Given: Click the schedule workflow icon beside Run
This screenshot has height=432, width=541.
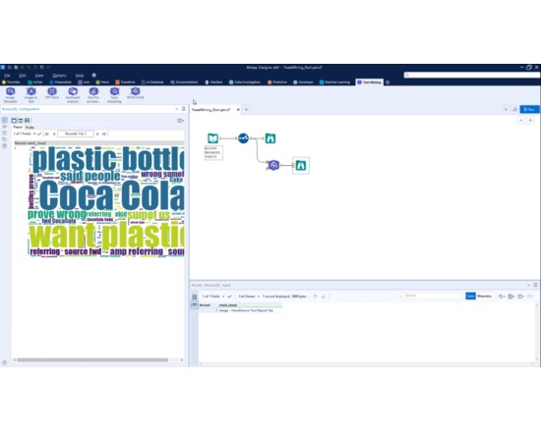Looking at the screenshot, I should coord(514,110).
